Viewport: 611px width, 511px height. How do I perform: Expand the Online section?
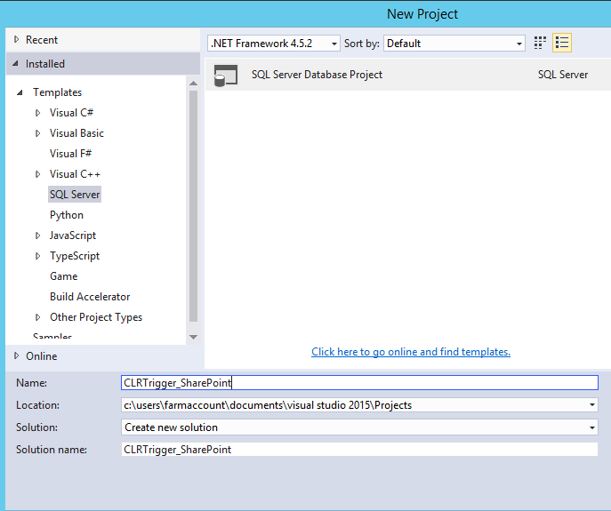pyautogui.click(x=16, y=355)
